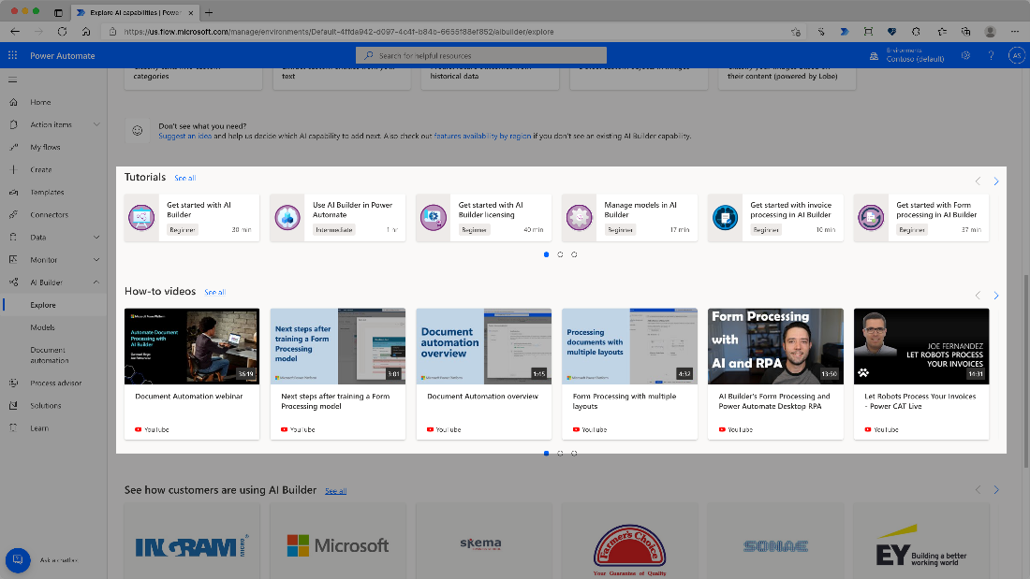Open the Ask a chatbot bubble icon
Viewport: 1030px width, 579px height.
18,559
